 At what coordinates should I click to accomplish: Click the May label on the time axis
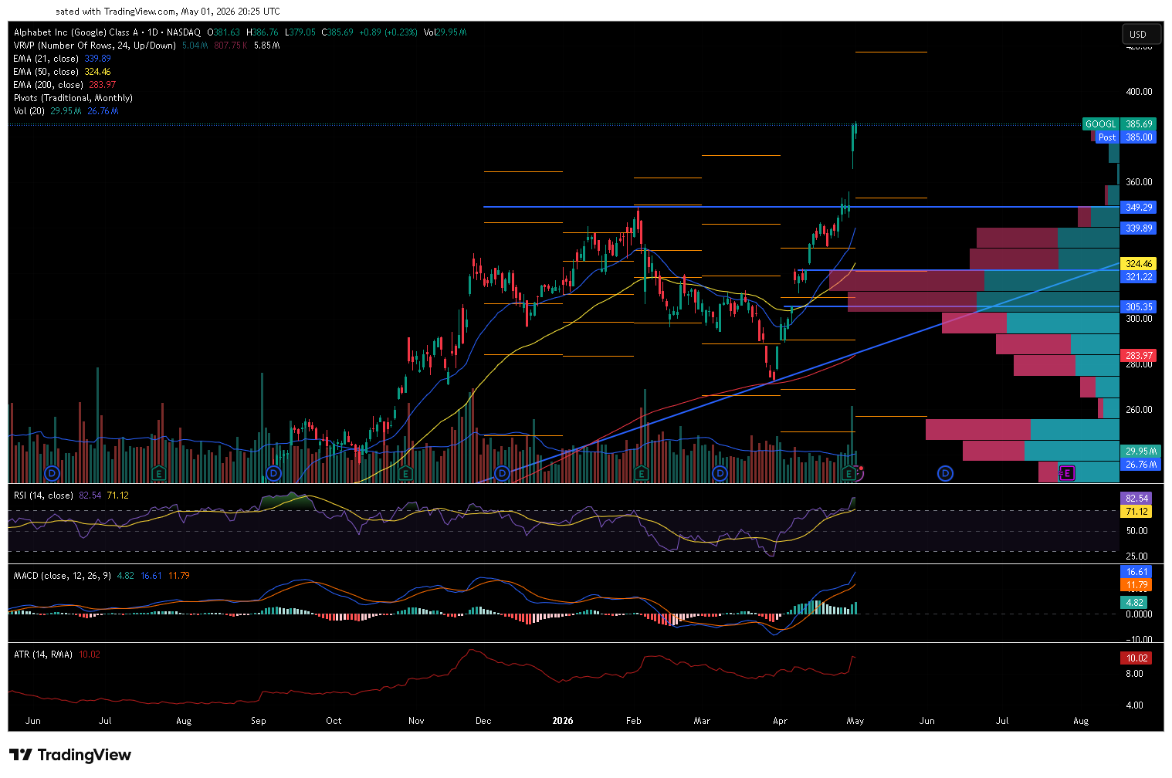tap(855, 721)
